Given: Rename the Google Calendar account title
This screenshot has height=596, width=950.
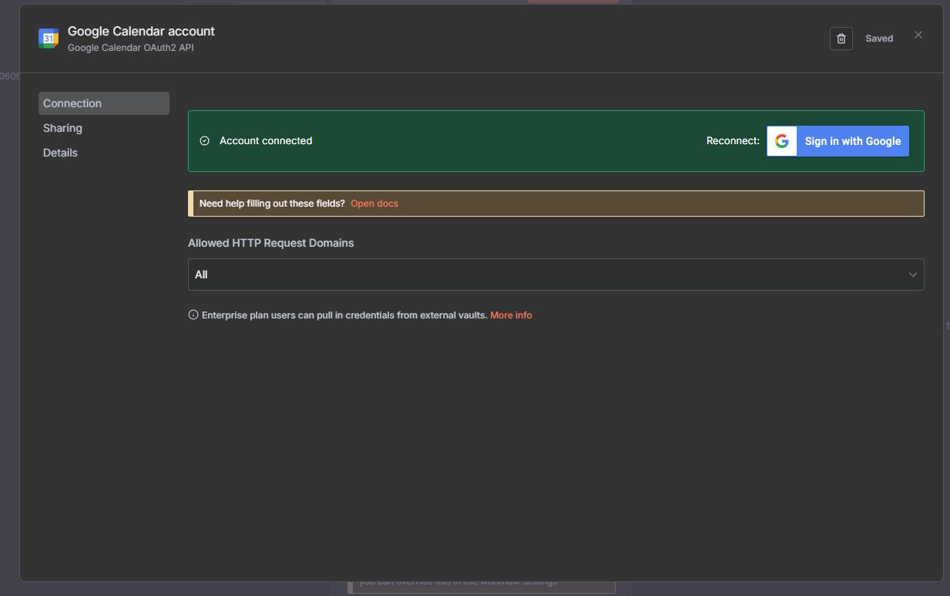Looking at the screenshot, I should (x=141, y=32).
